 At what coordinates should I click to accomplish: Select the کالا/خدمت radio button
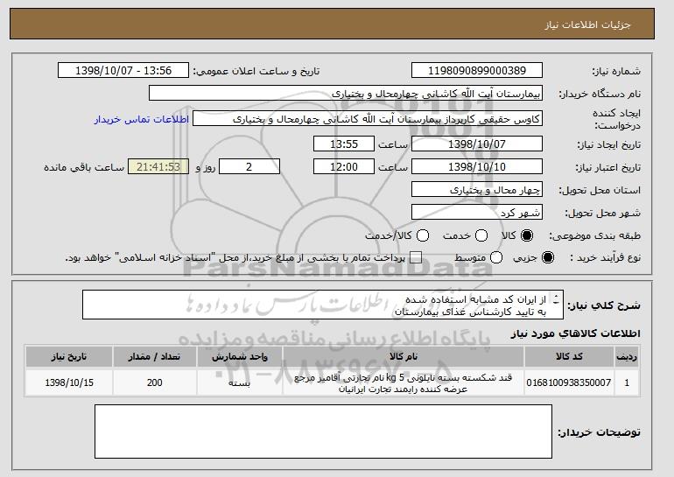coord(423,235)
